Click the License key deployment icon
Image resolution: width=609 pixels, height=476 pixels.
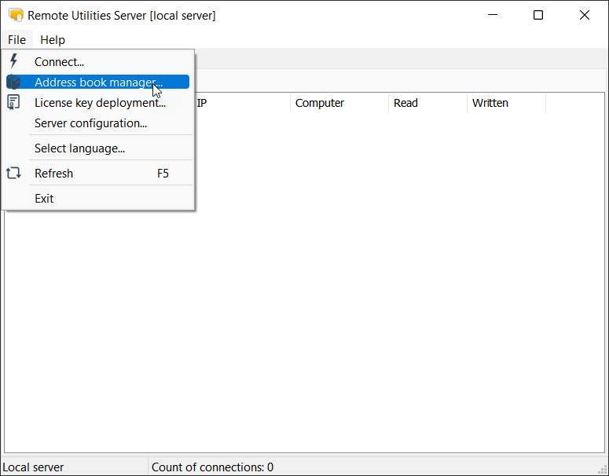point(13,102)
